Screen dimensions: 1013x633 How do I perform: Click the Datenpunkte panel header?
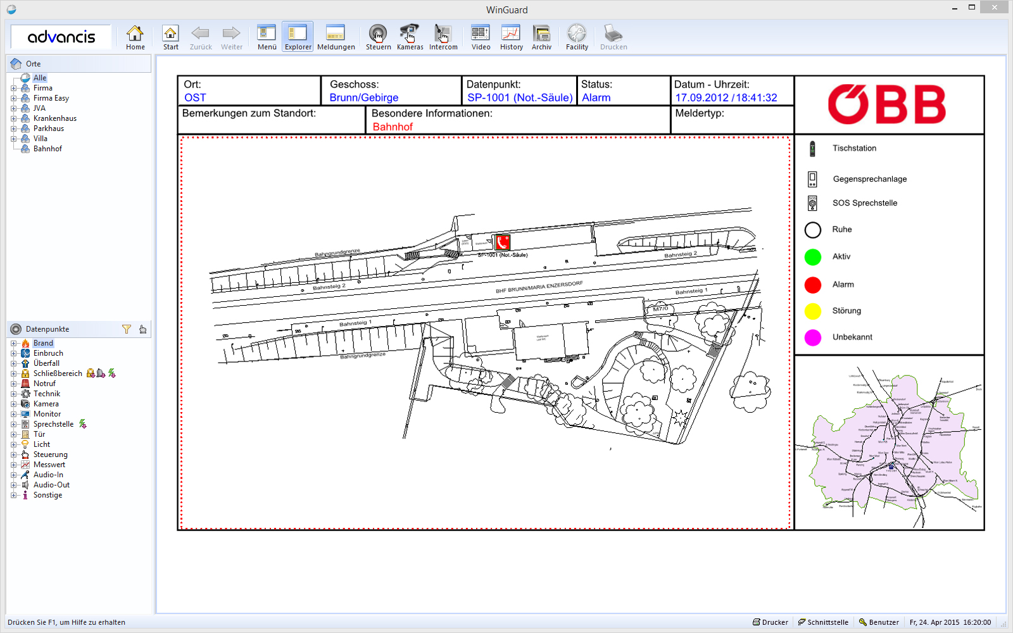click(79, 329)
